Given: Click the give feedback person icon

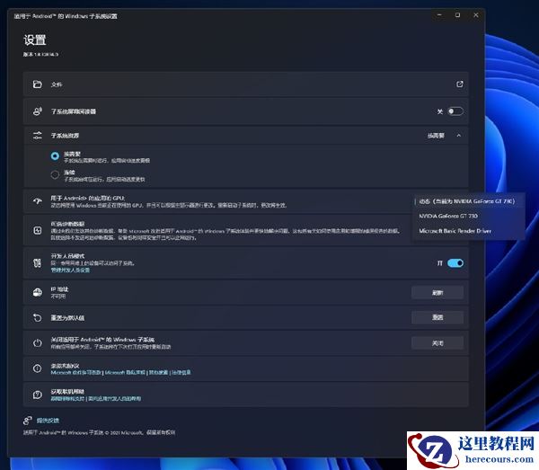Looking at the screenshot, I should (x=28, y=421).
